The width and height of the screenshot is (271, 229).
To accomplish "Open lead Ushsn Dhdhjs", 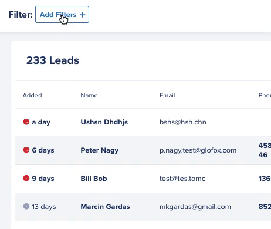I will (x=104, y=122).
